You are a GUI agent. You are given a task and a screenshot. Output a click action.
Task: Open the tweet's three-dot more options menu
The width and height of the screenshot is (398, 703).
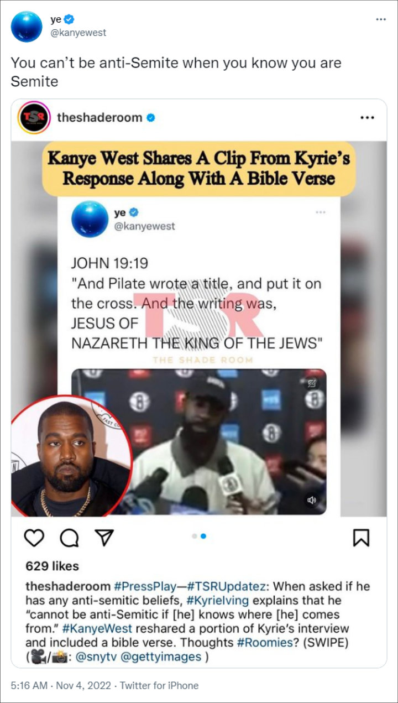[381, 19]
